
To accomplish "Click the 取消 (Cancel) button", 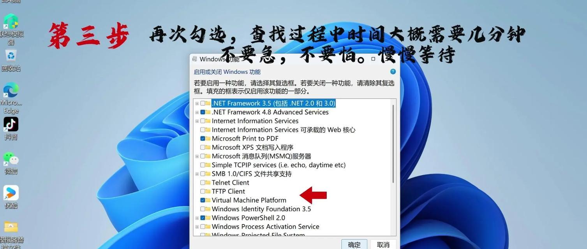I will pos(383,244).
